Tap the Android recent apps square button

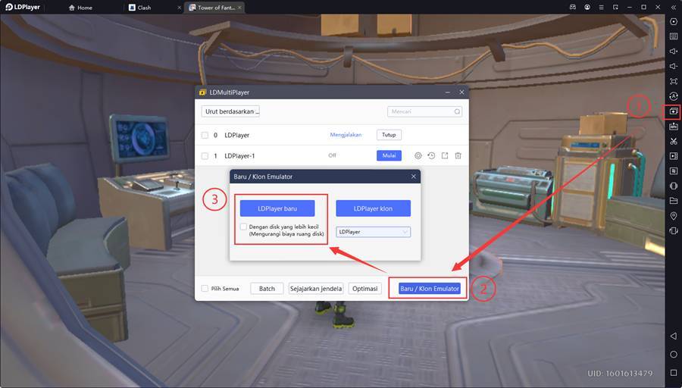pos(674,373)
